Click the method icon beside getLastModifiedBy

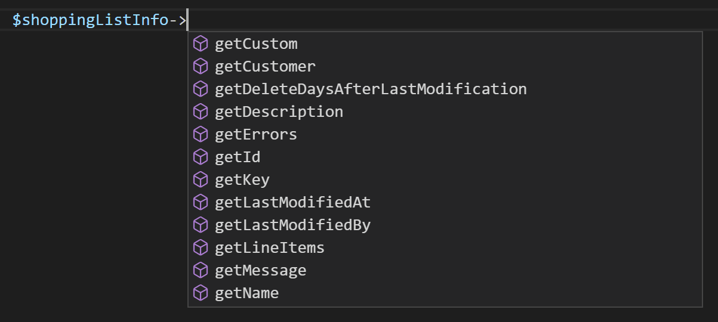pyautogui.click(x=201, y=225)
